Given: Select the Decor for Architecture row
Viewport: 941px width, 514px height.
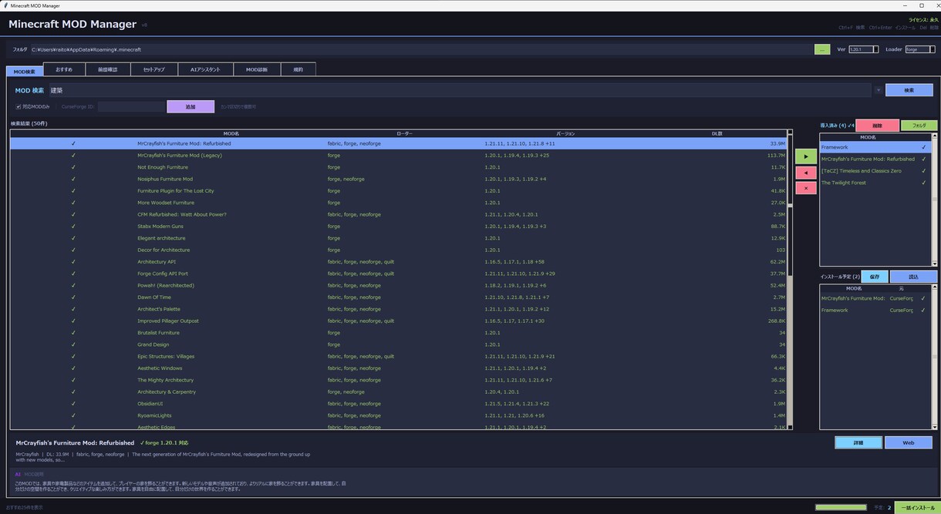Looking at the screenshot, I should [x=399, y=250].
